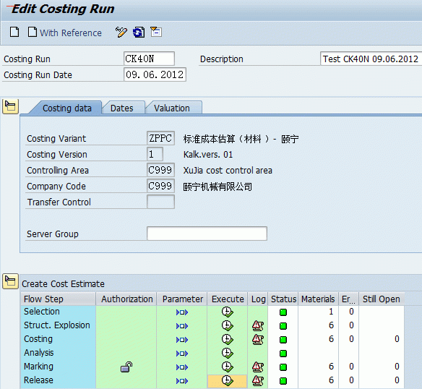Open the Struct. Explosion log
The width and height of the screenshot is (422, 389).
(257, 325)
